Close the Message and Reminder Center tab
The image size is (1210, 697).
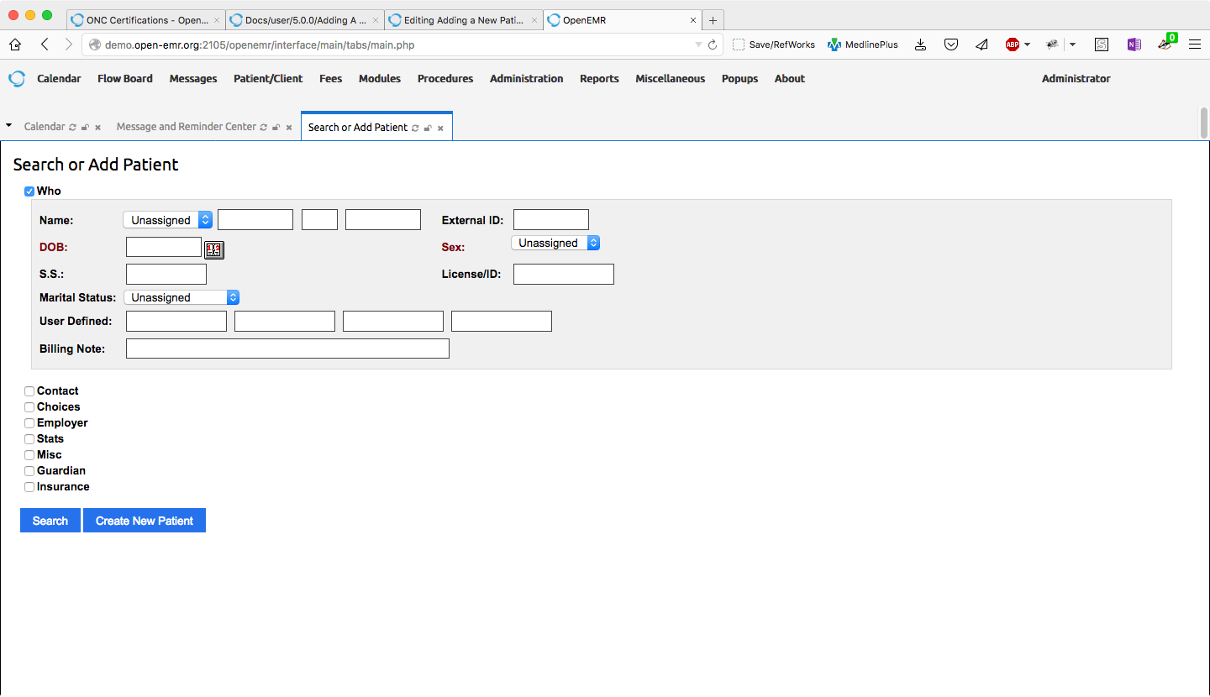(289, 128)
